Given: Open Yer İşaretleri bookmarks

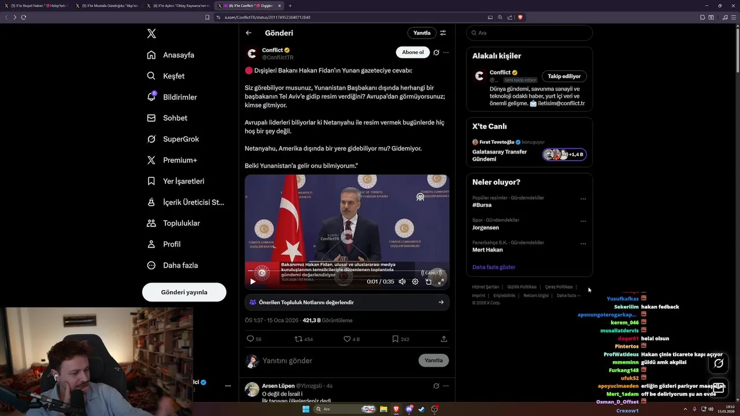Looking at the screenshot, I should (x=176, y=181).
